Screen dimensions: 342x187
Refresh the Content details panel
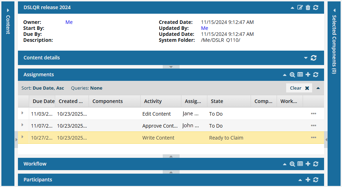314,58
